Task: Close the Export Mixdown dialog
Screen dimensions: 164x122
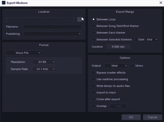Action: pyautogui.click(x=161, y=3)
